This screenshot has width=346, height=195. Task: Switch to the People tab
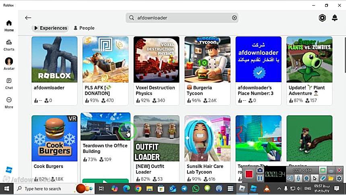pos(84,28)
